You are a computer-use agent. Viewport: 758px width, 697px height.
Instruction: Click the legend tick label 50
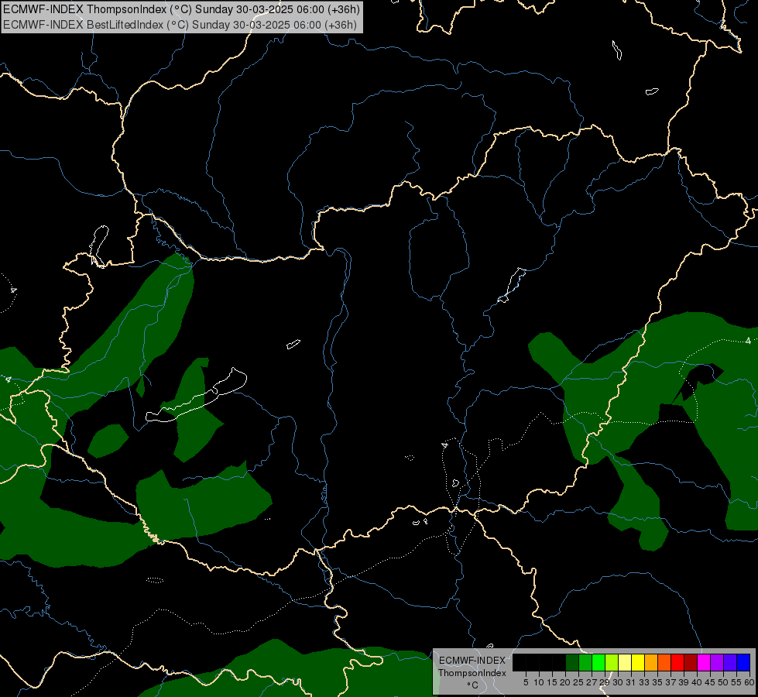(723, 682)
